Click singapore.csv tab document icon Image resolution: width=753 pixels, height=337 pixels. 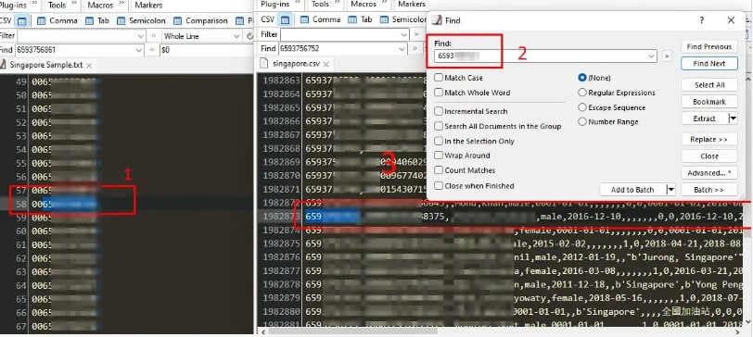pos(264,63)
